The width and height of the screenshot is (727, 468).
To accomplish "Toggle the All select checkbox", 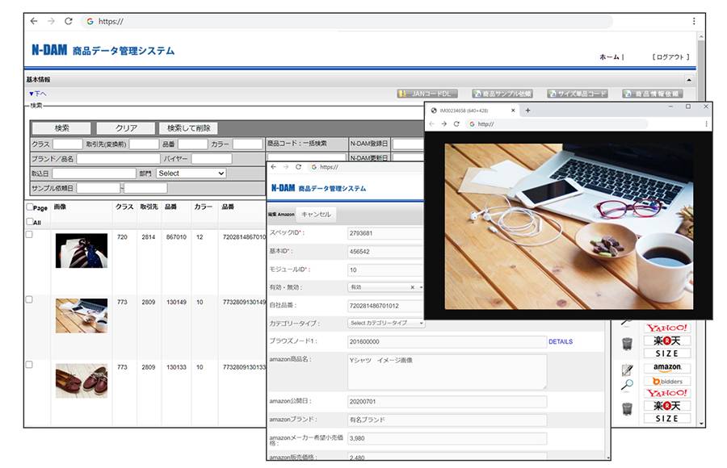I will [x=30, y=221].
